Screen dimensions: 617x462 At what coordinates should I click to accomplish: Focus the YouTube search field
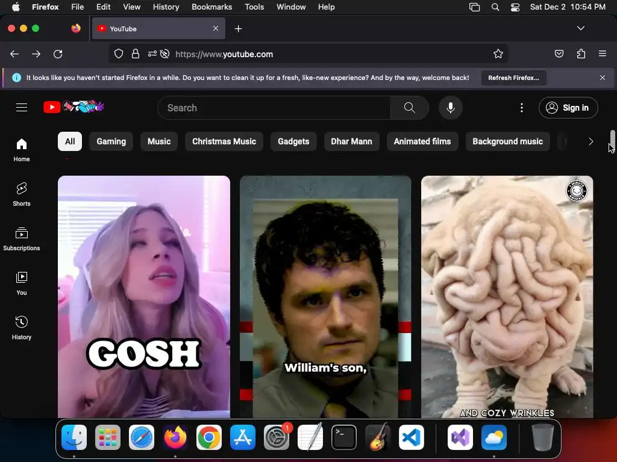pyautogui.click(x=274, y=108)
